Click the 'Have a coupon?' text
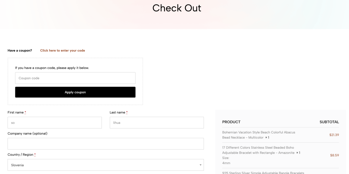Image resolution: width=349 pixels, height=174 pixels. [20, 51]
